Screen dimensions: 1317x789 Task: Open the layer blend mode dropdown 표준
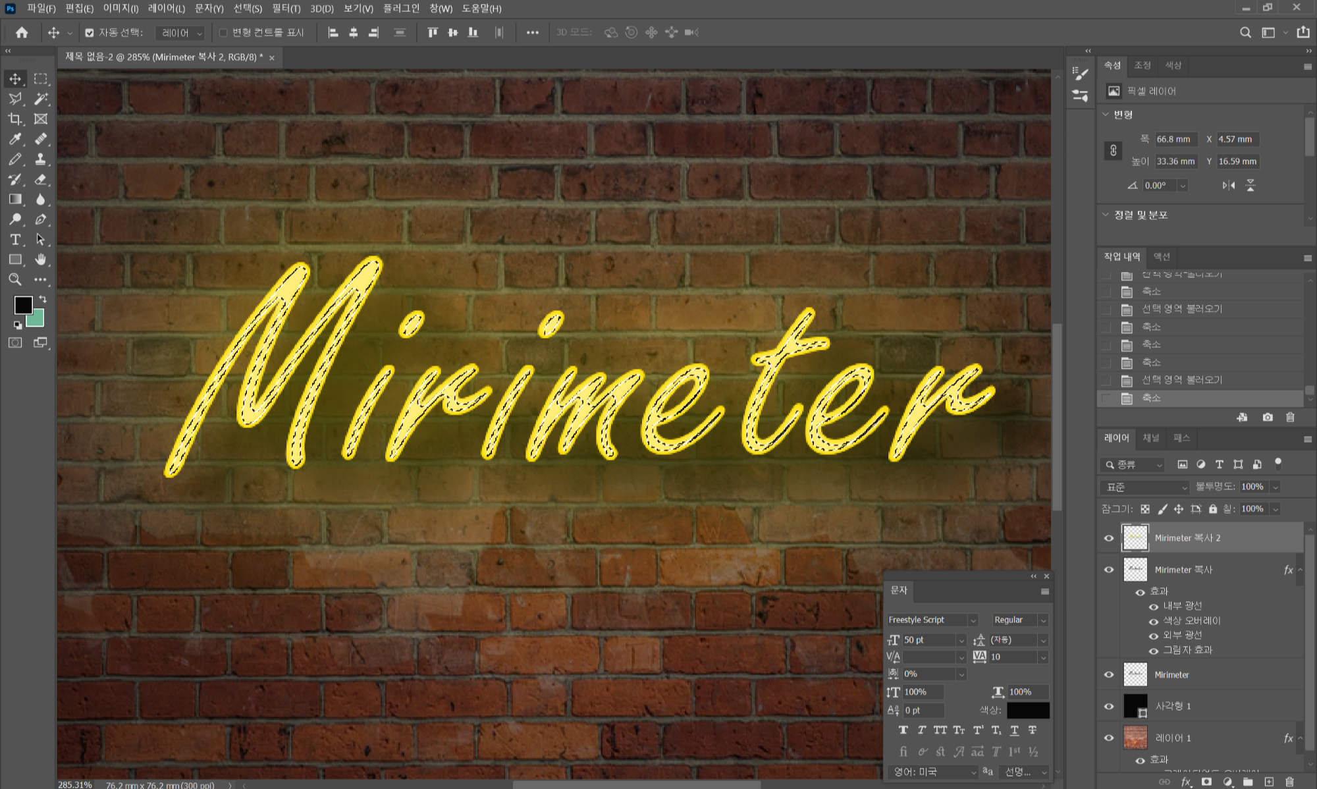point(1145,487)
